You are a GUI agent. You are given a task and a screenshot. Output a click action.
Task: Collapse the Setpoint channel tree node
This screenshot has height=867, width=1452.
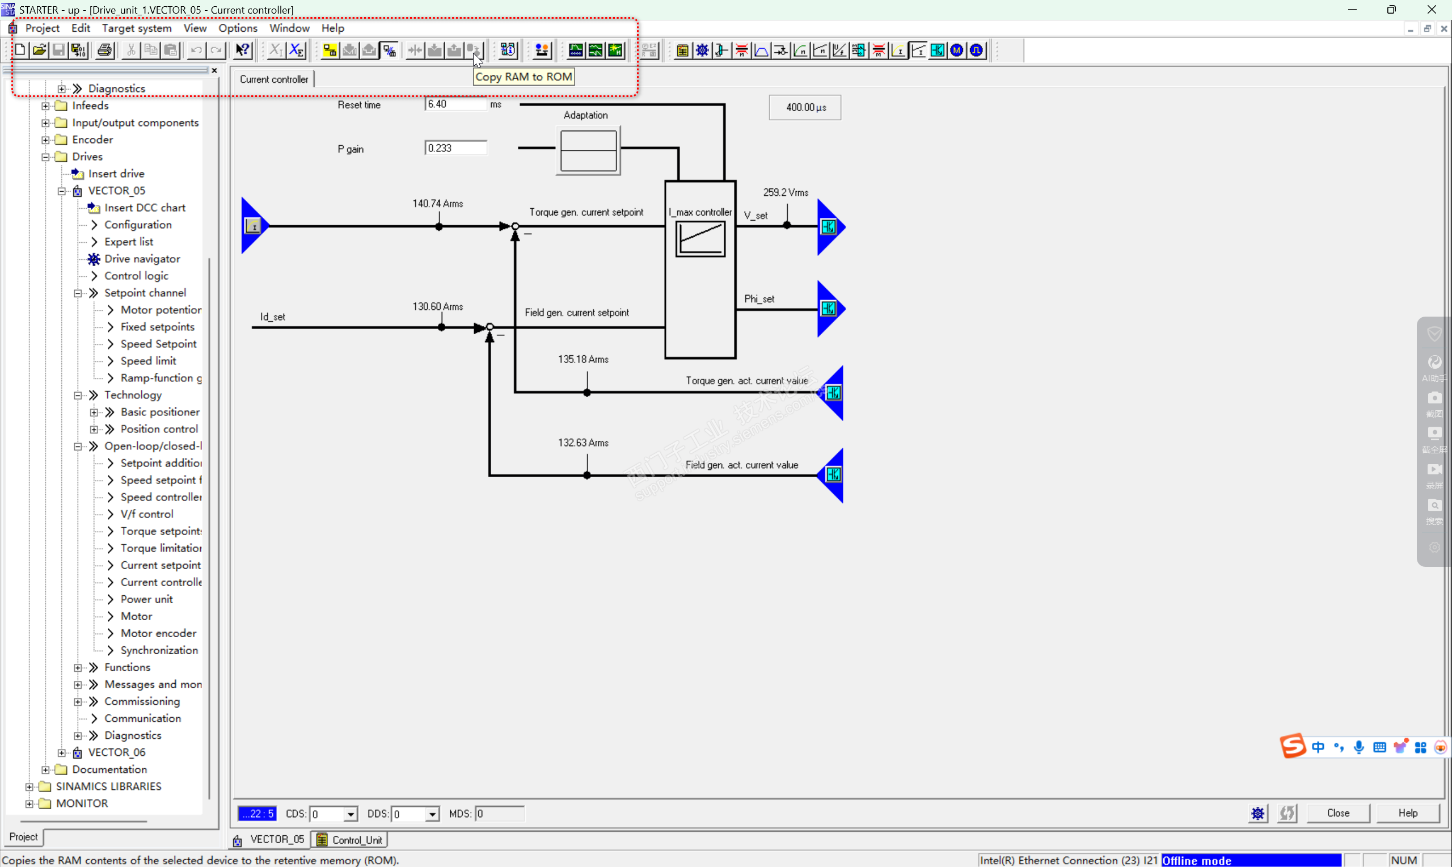tap(78, 293)
